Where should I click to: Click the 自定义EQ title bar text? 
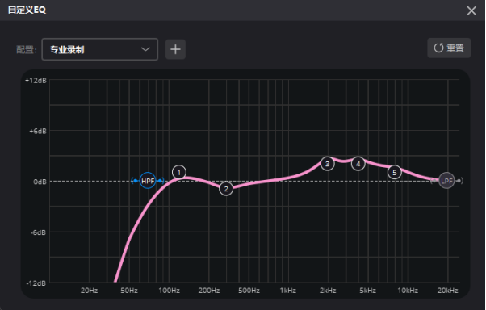(x=27, y=10)
